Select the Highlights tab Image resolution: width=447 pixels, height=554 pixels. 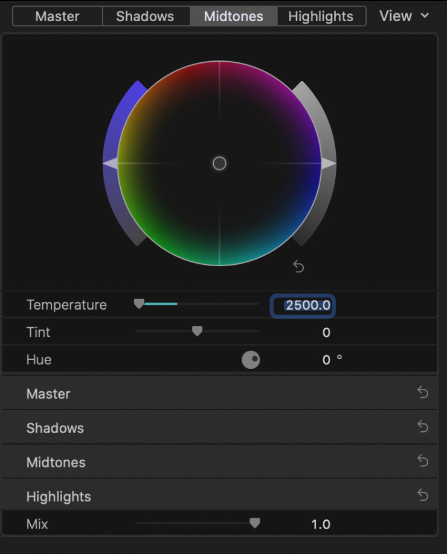(x=321, y=16)
